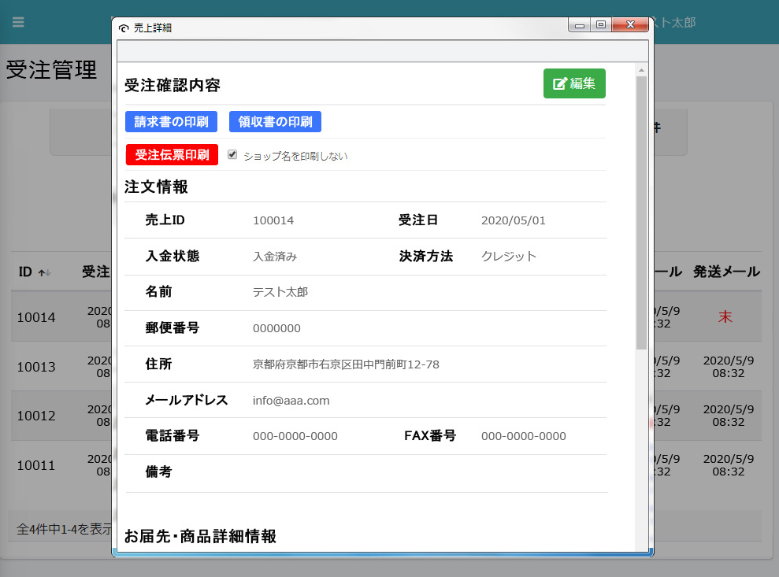Select order row 10012 in the table
This screenshot has height=577, width=779.
point(36,416)
